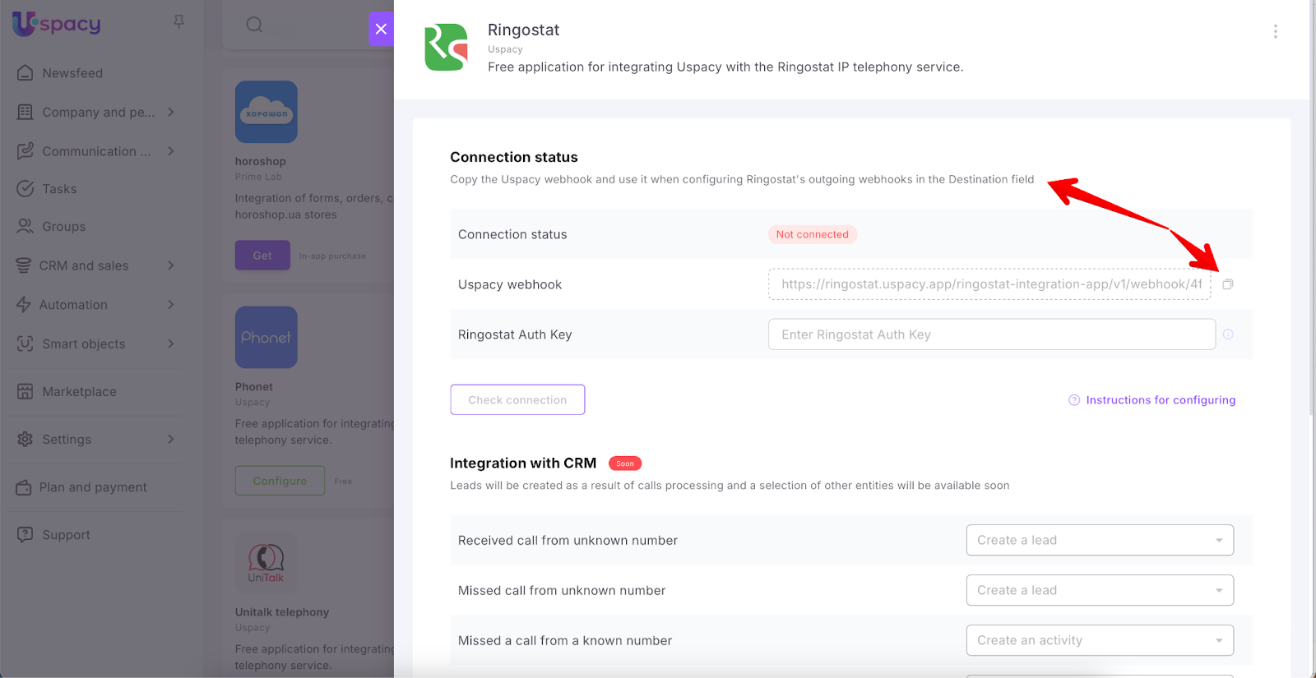This screenshot has height=678, width=1316.
Task: Open Instructions for configuring link
Action: click(1161, 400)
